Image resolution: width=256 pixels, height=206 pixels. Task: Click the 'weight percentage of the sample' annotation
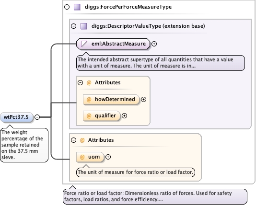click(24, 145)
